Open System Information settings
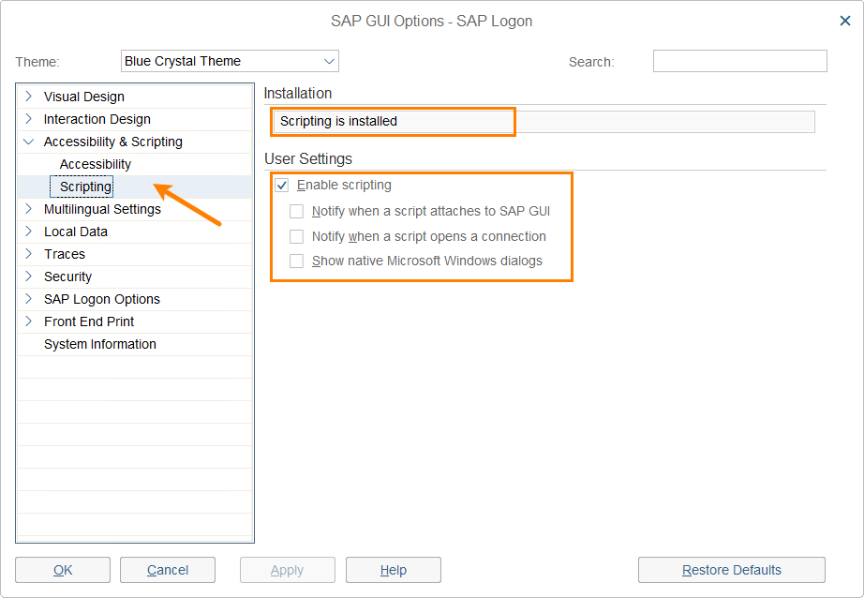This screenshot has height=598, width=864. (x=99, y=344)
